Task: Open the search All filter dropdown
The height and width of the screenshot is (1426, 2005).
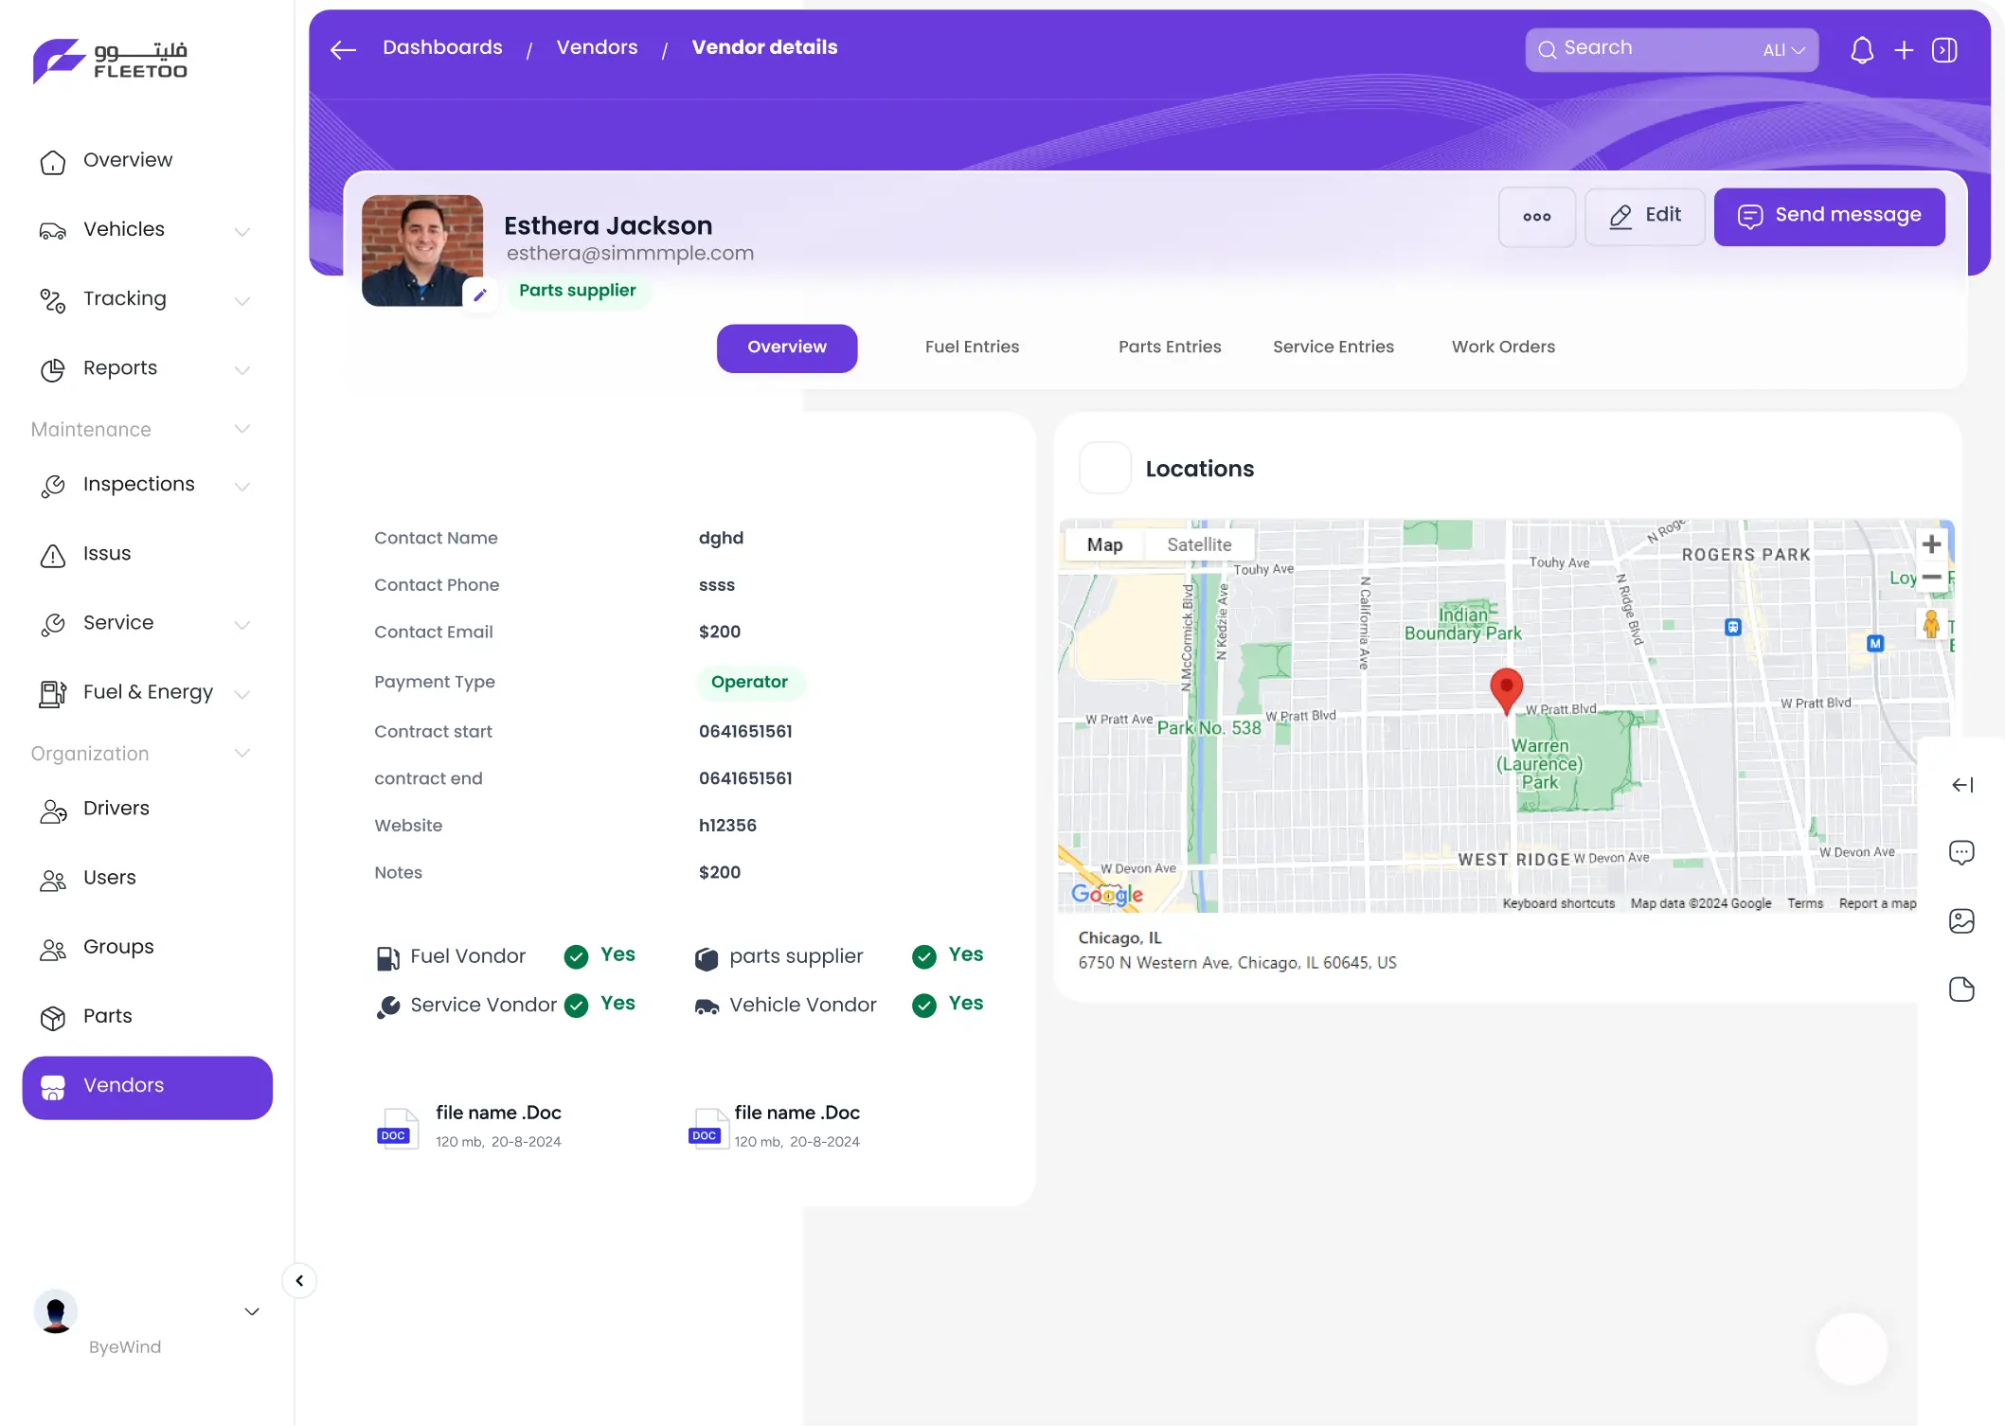Action: pyautogui.click(x=1783, y=50)
